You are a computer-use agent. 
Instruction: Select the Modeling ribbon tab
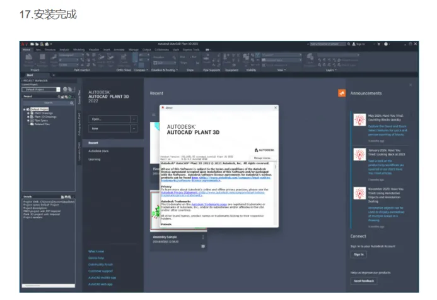(79, 50)
